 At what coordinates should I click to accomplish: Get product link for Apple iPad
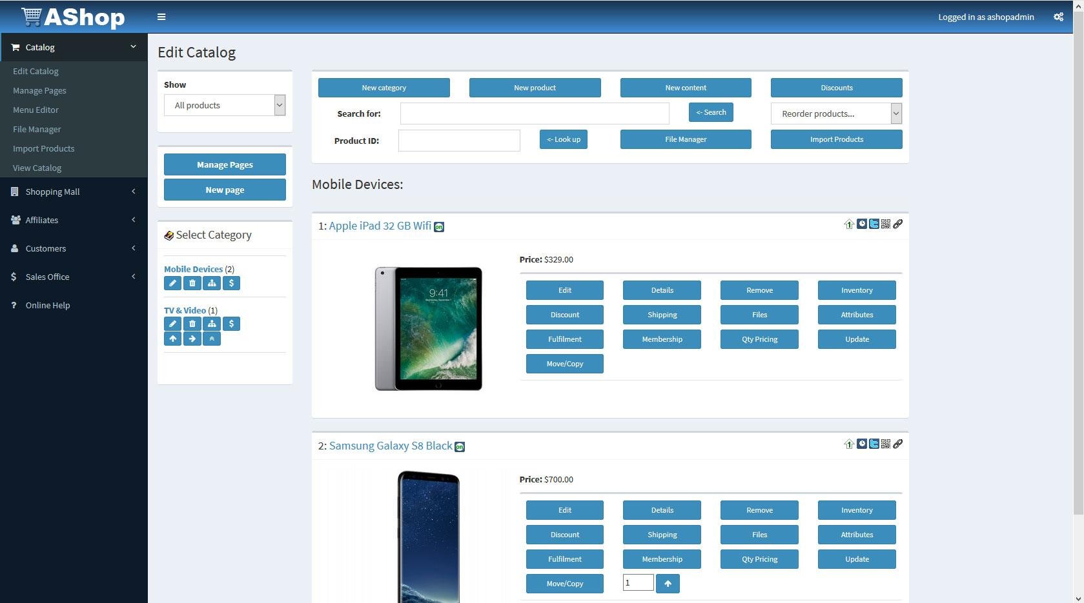point(898,224)
